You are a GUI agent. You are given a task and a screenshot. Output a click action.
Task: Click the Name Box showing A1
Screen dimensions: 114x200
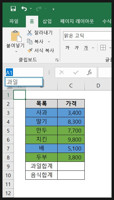pos(24,72)
